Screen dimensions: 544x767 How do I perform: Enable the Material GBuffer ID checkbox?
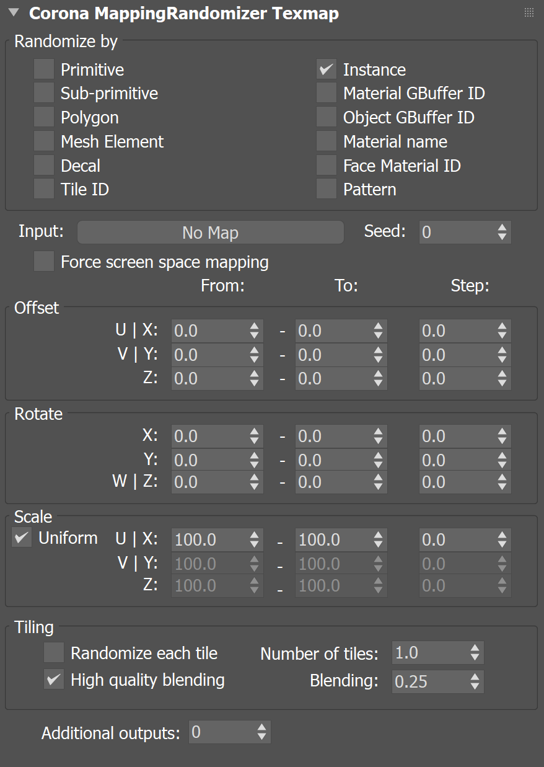(x=327, y=93)
